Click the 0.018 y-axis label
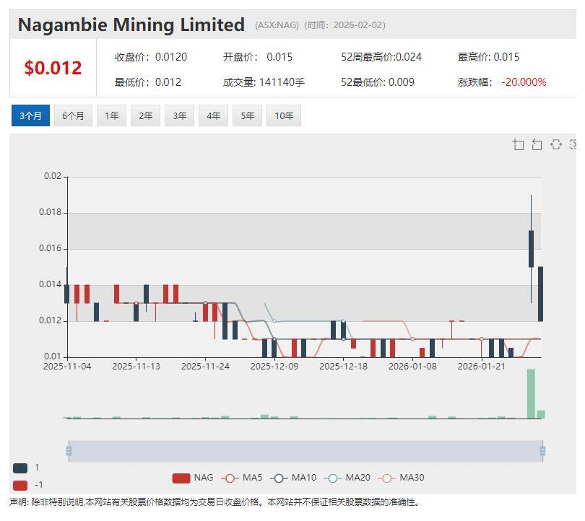 click(x=50, y=212)
